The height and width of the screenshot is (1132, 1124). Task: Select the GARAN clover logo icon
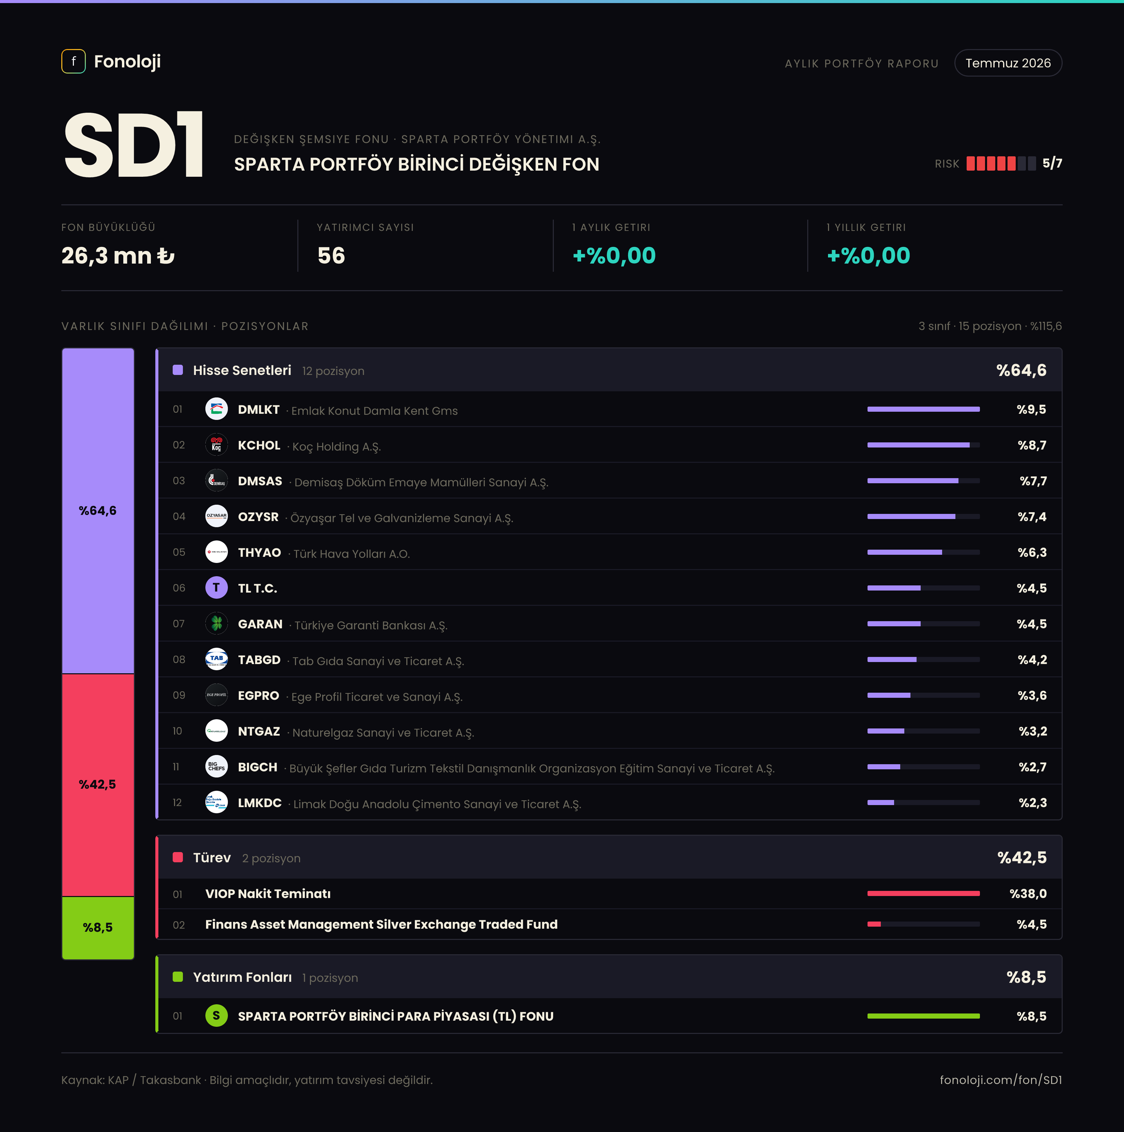point(216,624)
